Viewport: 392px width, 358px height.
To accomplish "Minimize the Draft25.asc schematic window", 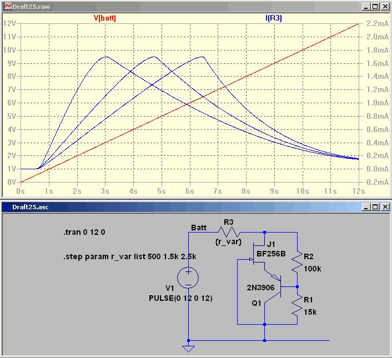I will click(366, 207).
